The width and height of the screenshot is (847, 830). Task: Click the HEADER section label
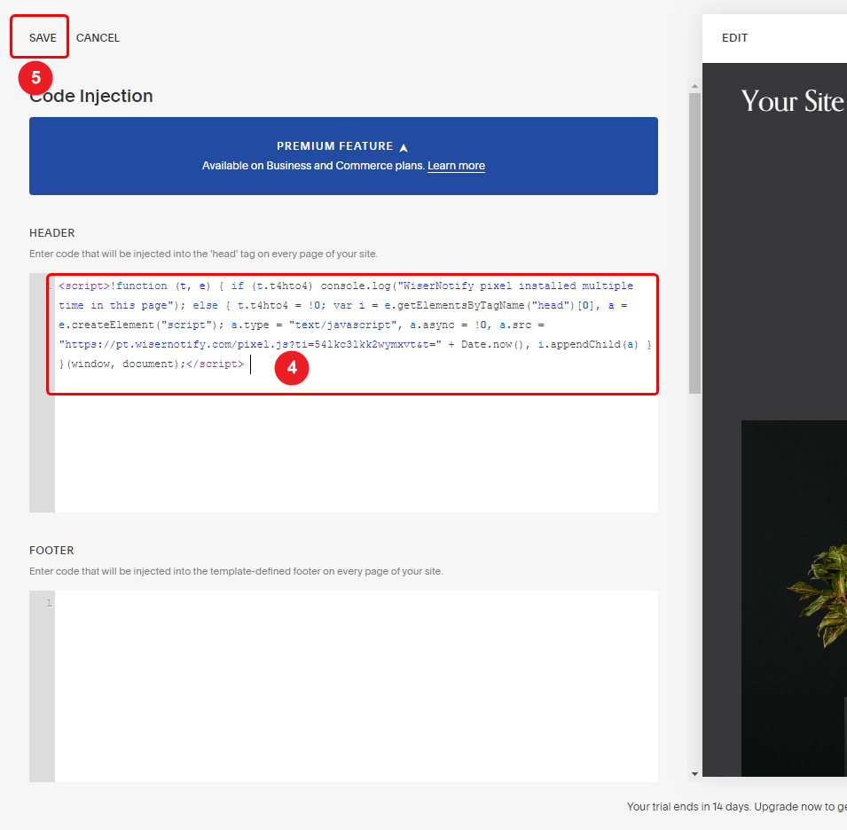(x=51, y=232)
